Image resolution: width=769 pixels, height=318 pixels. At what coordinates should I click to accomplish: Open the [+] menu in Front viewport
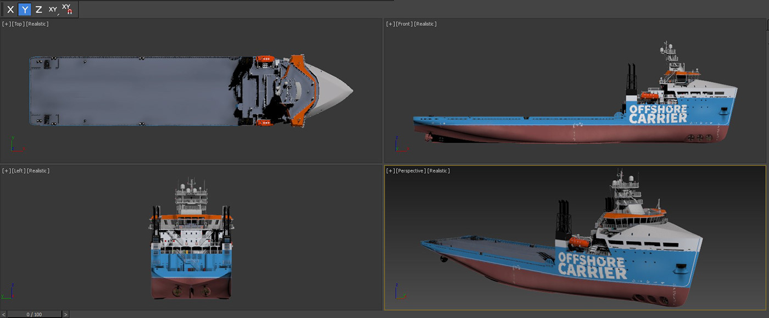(x=390, y=24)
